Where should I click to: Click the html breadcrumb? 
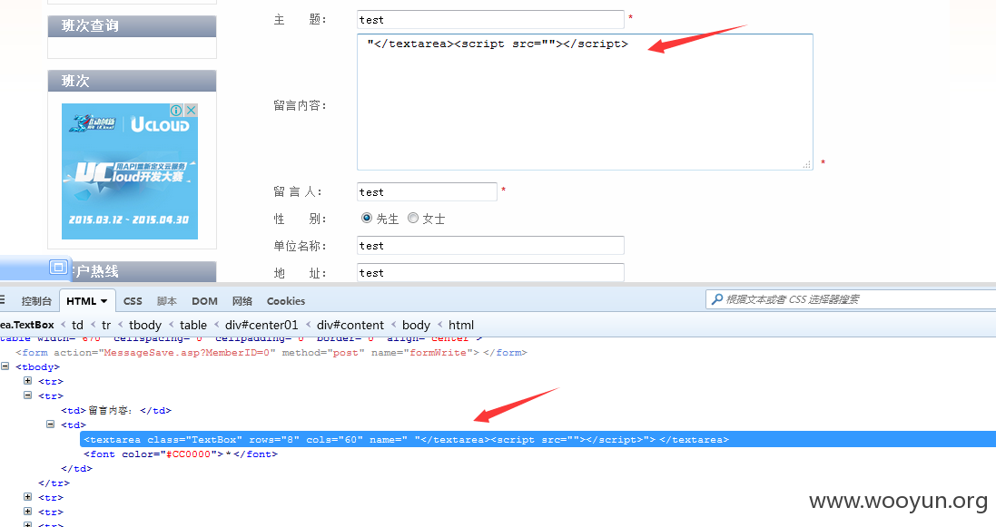point(461,325)
